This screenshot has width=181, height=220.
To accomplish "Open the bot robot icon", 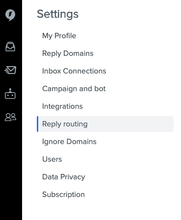I will coord(10,94).
